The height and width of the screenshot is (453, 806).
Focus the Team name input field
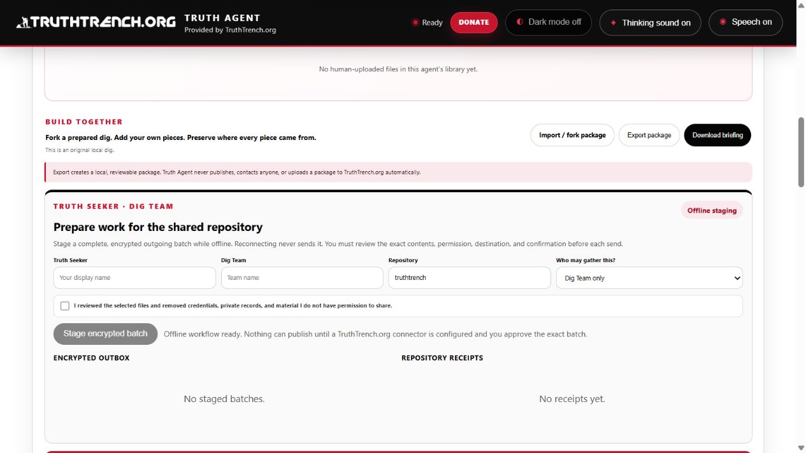pyautogui.click(x=302, y=278)
